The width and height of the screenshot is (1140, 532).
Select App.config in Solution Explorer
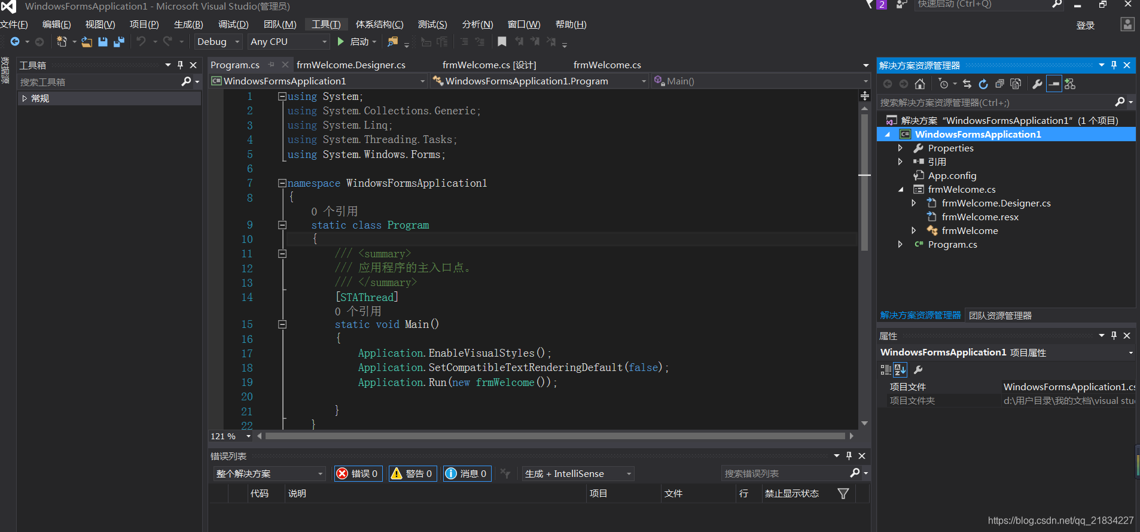coord(952,175)
